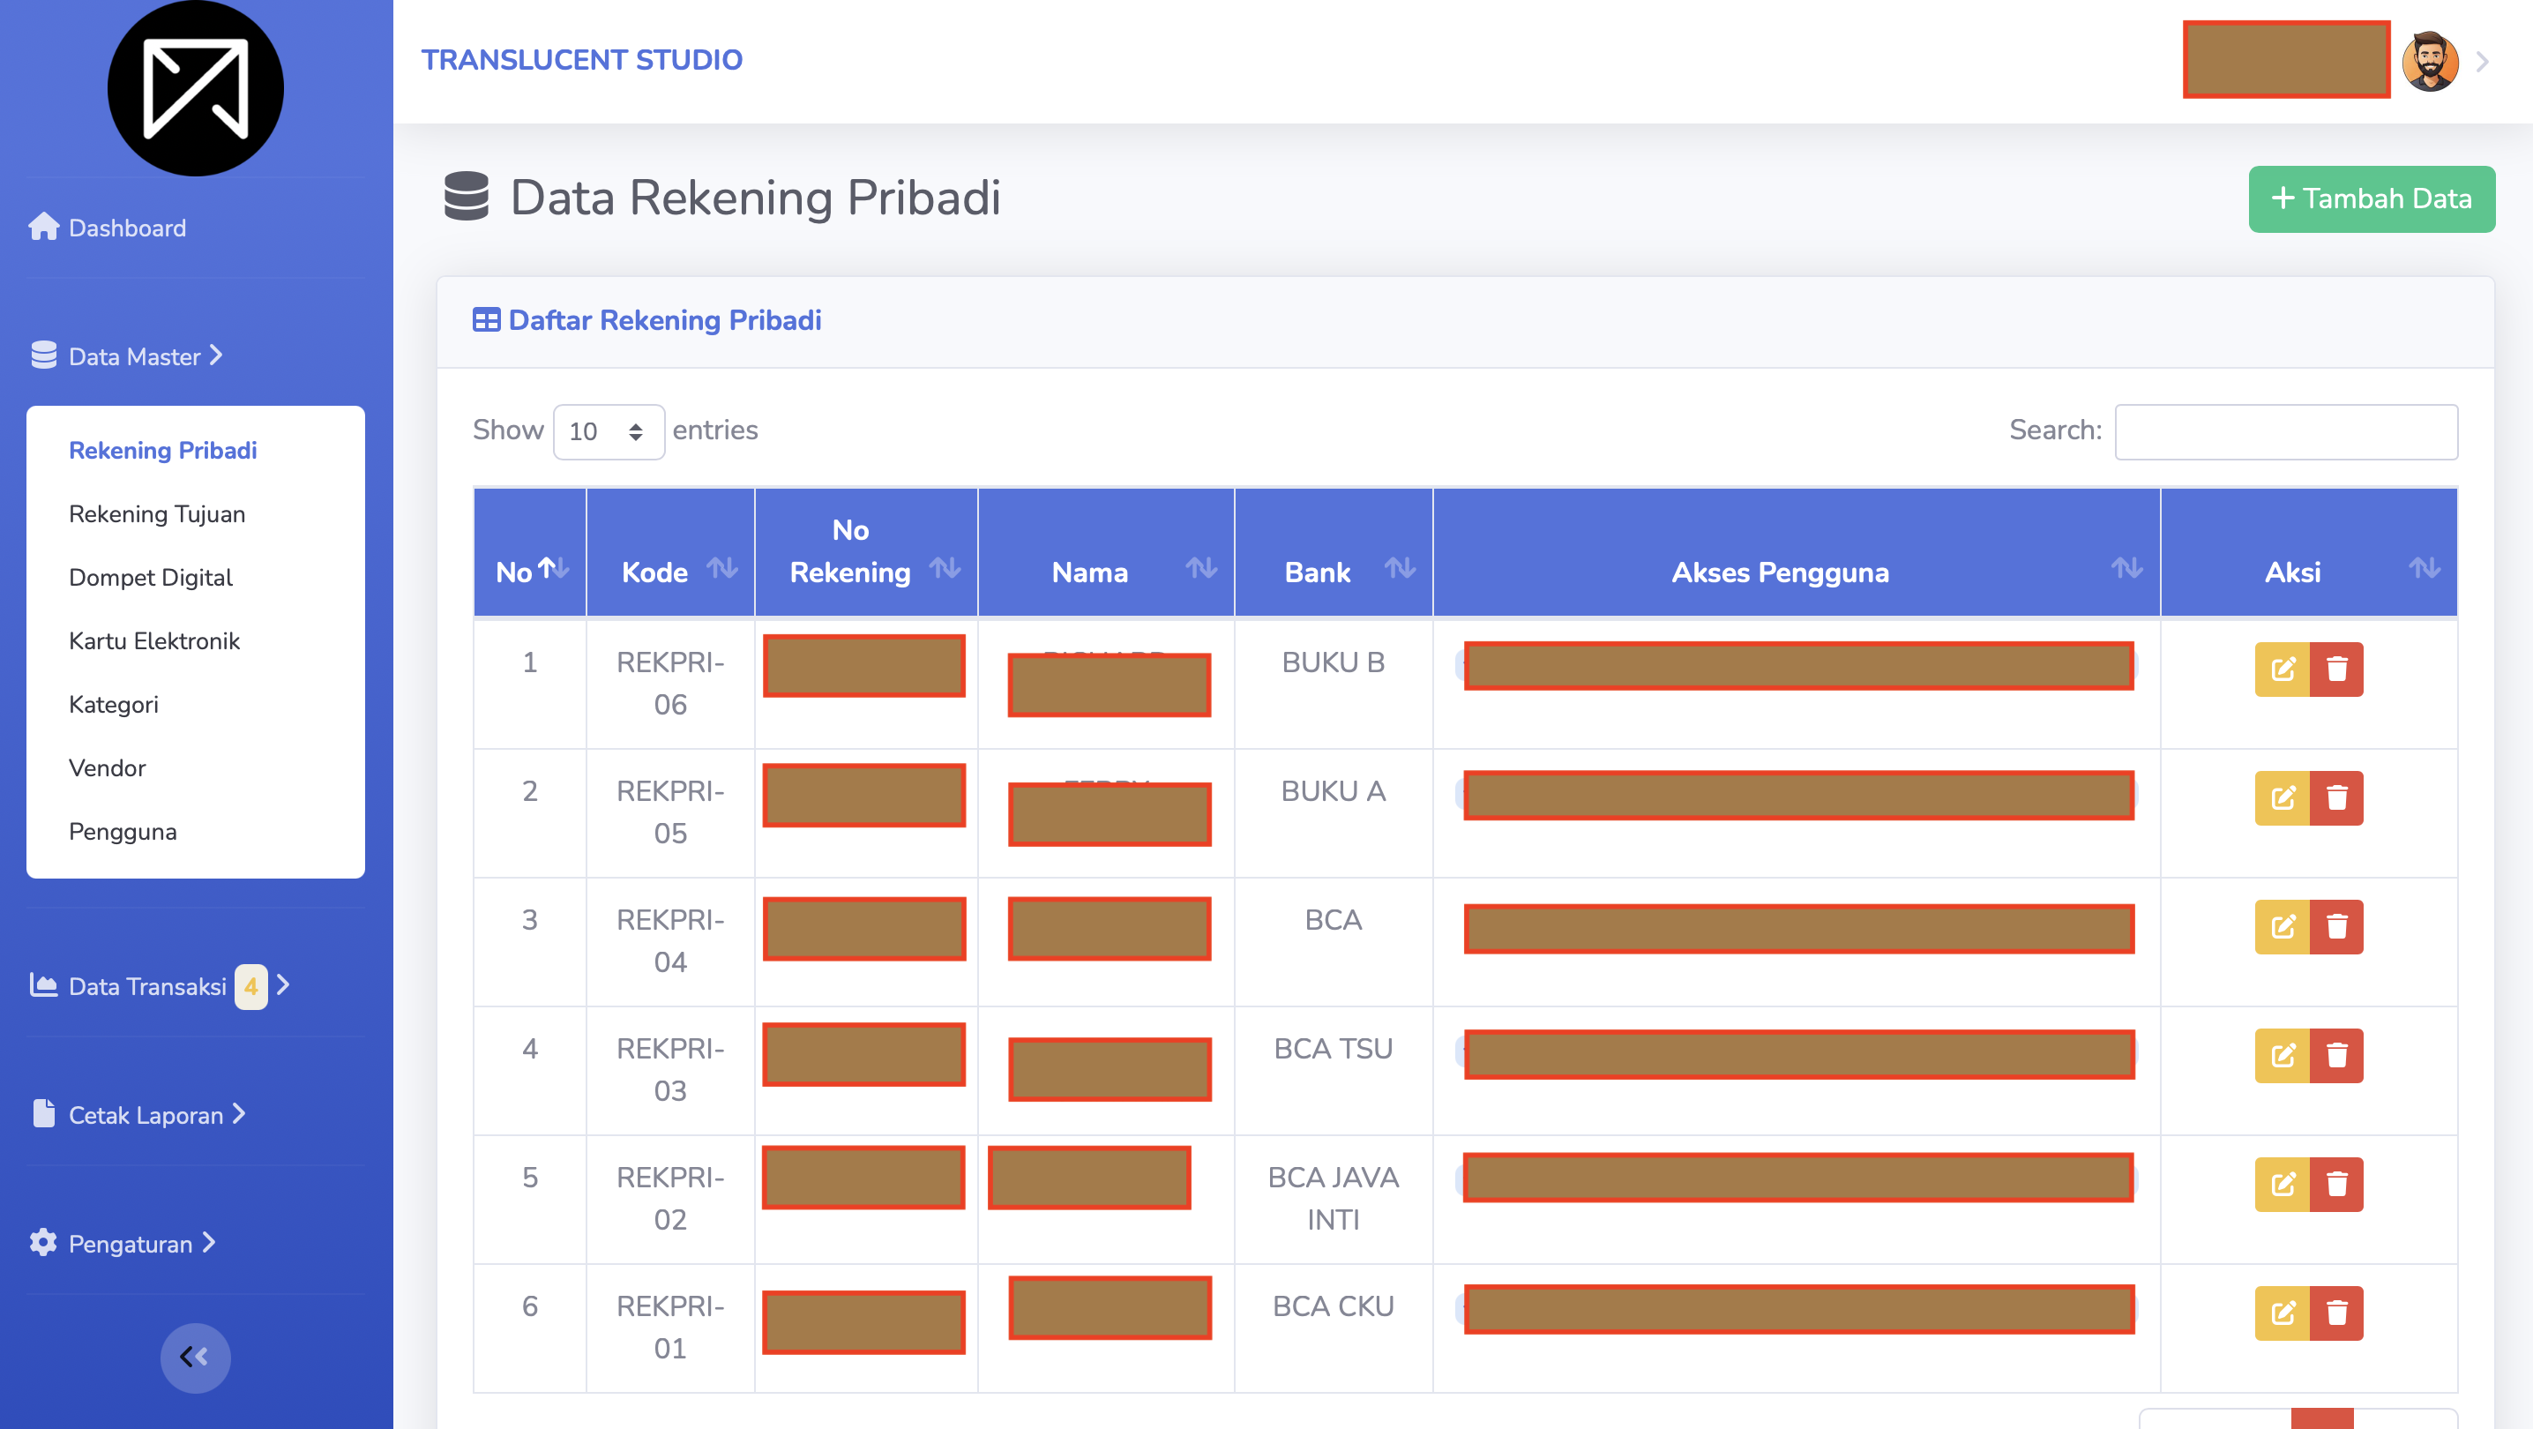
Task: Open Rekening Tujuan from submenu
Action: (x=157, y=514)
